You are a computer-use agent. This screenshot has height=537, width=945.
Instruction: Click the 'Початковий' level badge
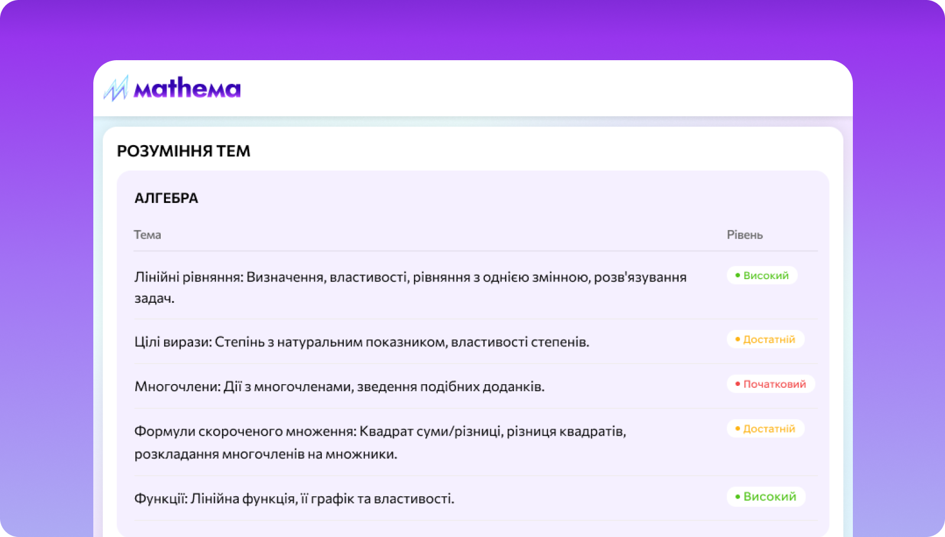(x=771, y=384)
